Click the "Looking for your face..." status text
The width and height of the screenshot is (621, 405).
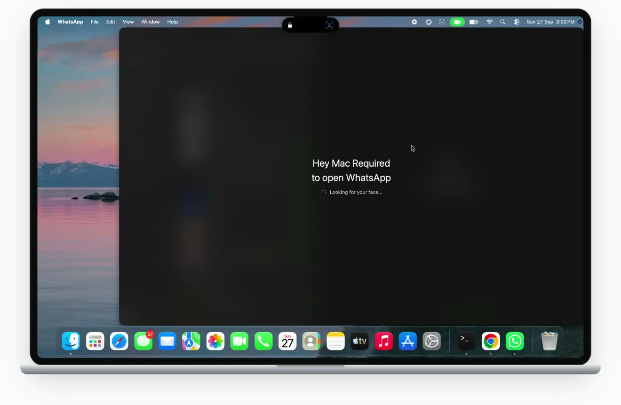356,192
